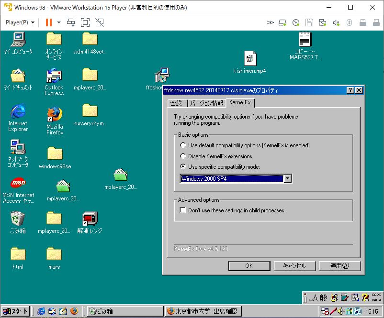
Task: Select the ffdshow installer icon on desktop
Action: (162, 75)
